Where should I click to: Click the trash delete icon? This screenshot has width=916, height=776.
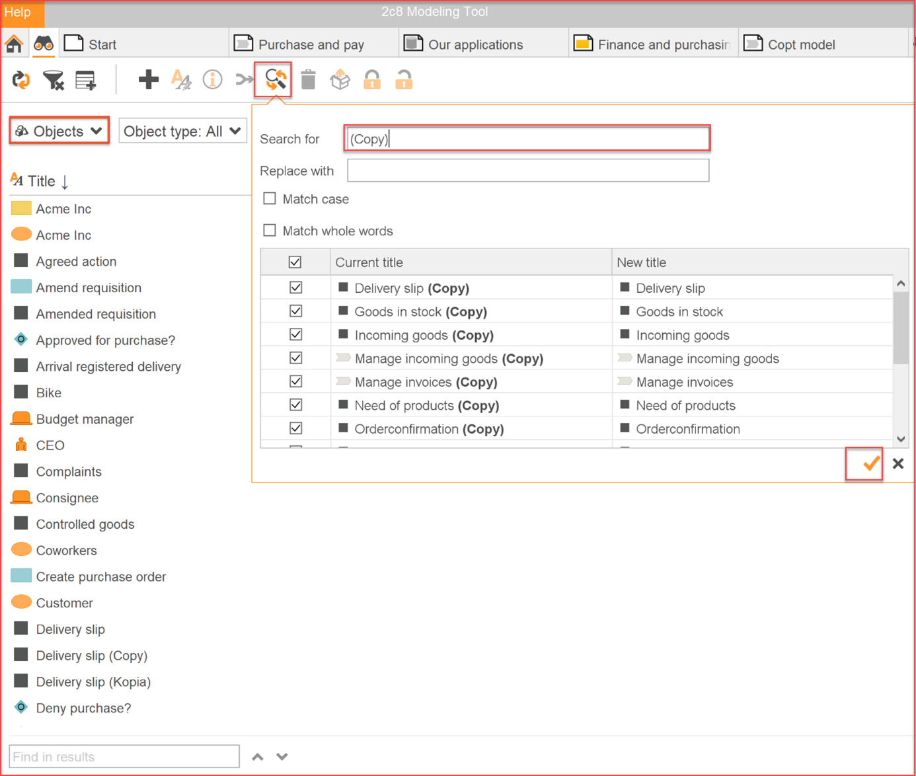tap(308, 79)
